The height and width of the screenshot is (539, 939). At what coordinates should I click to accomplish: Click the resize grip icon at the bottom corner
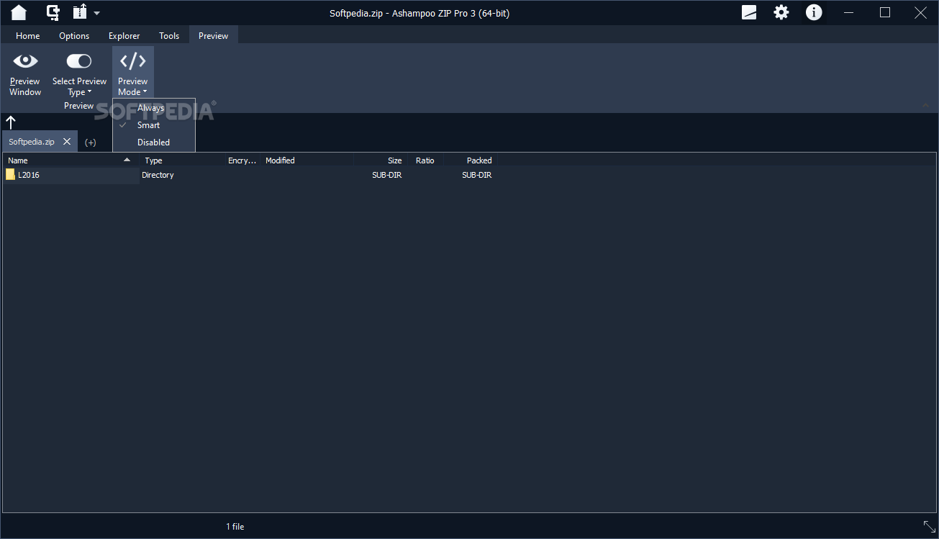[930, 526]
